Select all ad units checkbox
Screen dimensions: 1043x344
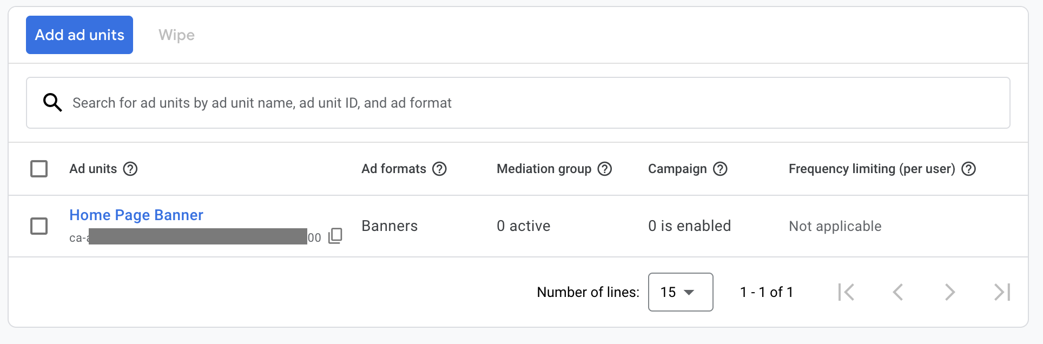click(39, 169)
